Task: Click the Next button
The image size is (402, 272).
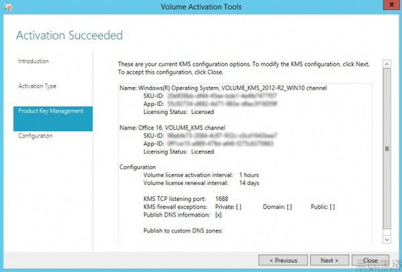Action: pos(330,260)
